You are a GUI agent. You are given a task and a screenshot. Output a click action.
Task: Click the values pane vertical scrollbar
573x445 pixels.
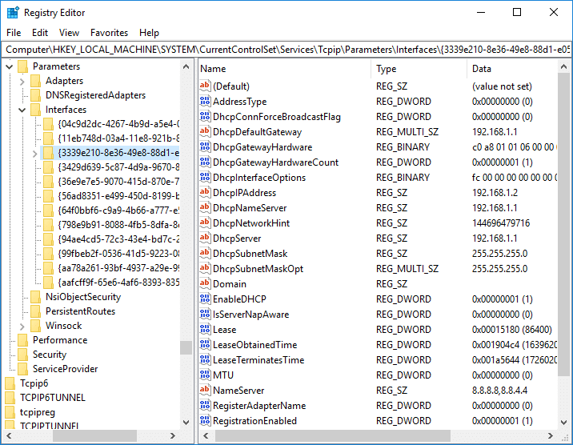[x=566, y=240]
